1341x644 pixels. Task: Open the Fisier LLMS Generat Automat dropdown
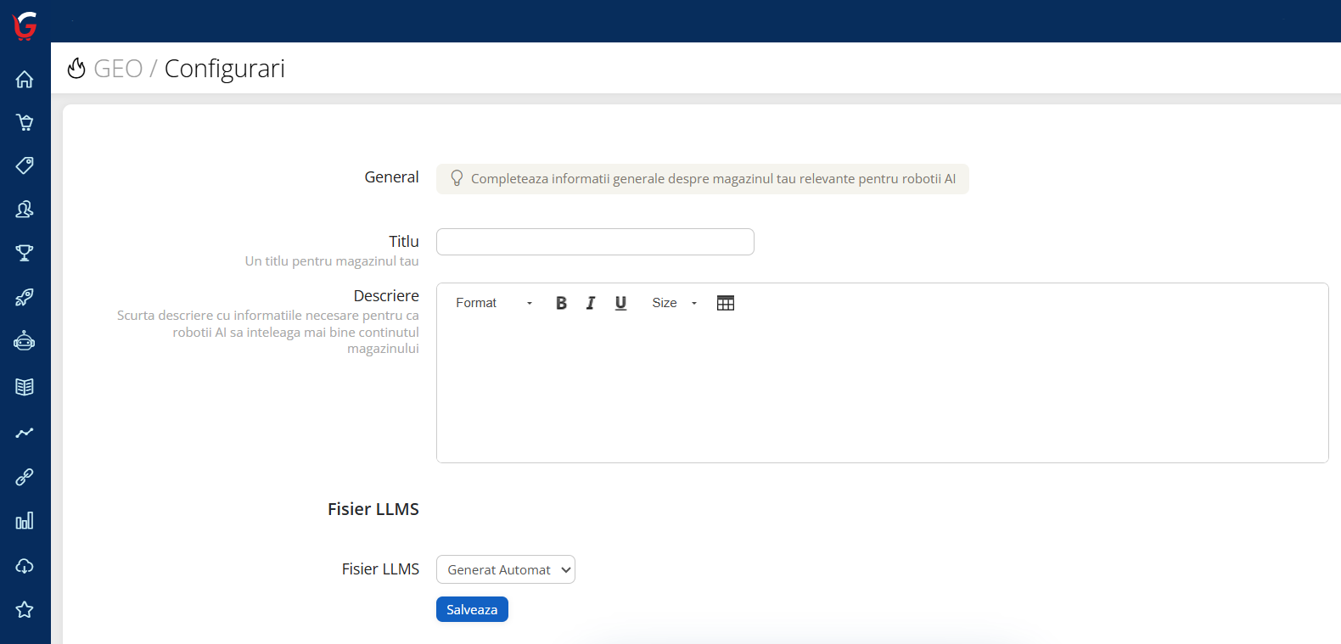pos(506,569)
